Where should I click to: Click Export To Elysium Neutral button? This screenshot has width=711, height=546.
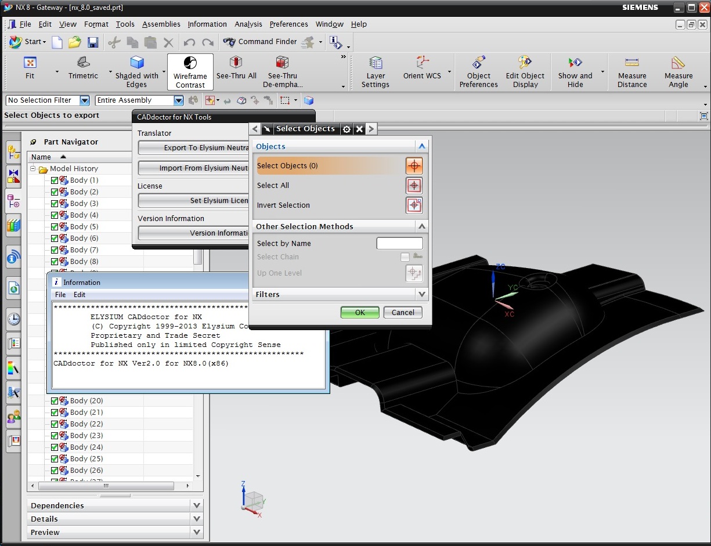point(193,148)
